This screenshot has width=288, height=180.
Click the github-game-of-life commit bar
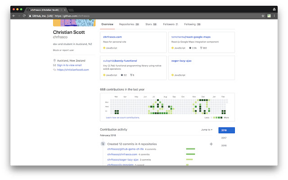pos(190,149)
